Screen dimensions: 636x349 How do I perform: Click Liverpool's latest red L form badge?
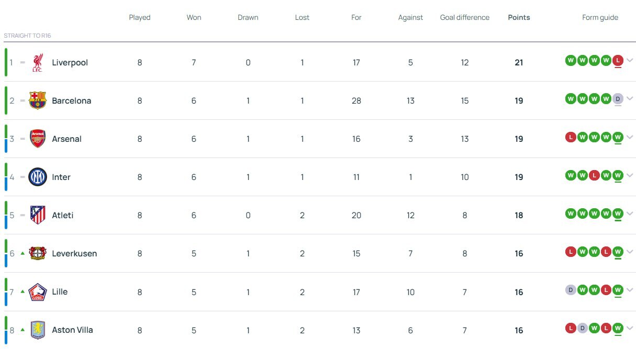pos(618,60)
